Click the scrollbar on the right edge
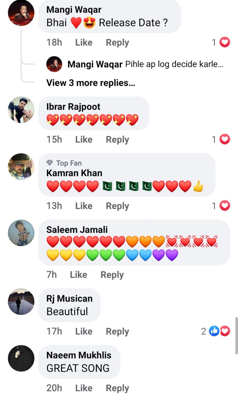This screenshot has height=397, width=238. click(x=236, y=335)
